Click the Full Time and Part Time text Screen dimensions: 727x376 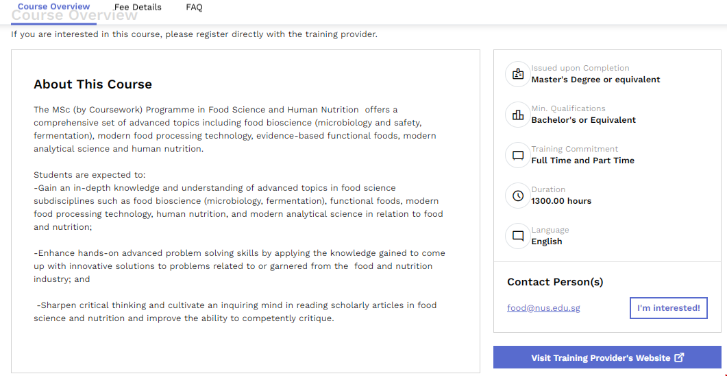(582, 161)
